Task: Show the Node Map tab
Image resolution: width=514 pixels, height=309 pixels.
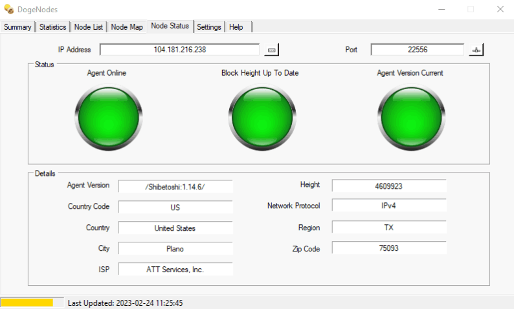Action: [x=127, y=27]
